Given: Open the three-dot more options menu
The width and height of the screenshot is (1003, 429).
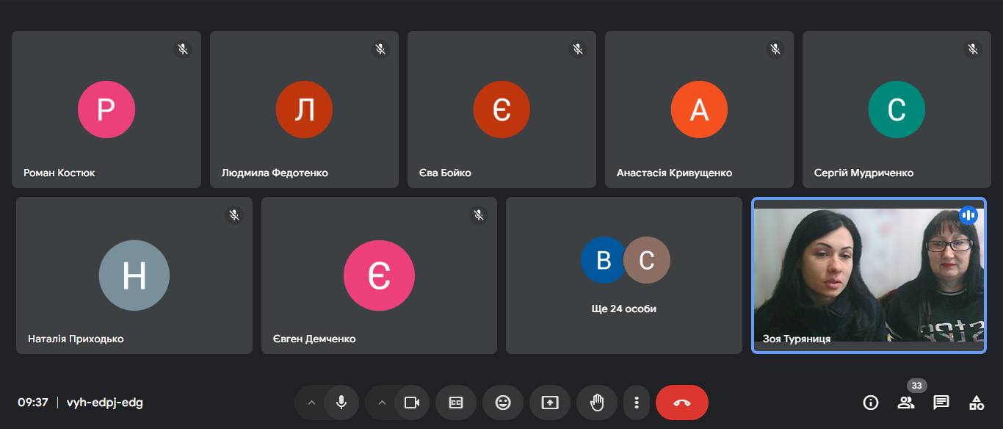Looking at the screenshot, I should 637,403.
